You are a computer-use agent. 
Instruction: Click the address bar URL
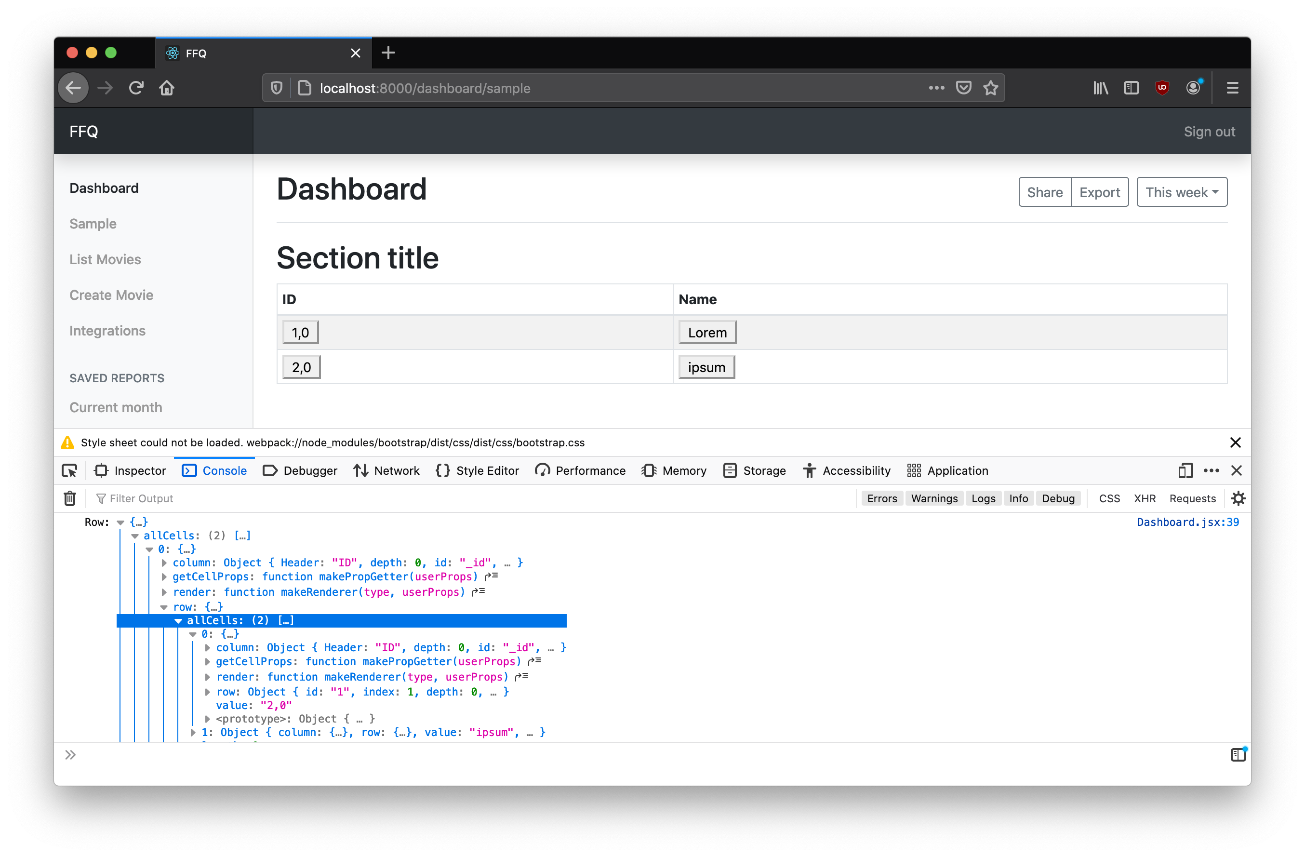[x=425, y=88]
